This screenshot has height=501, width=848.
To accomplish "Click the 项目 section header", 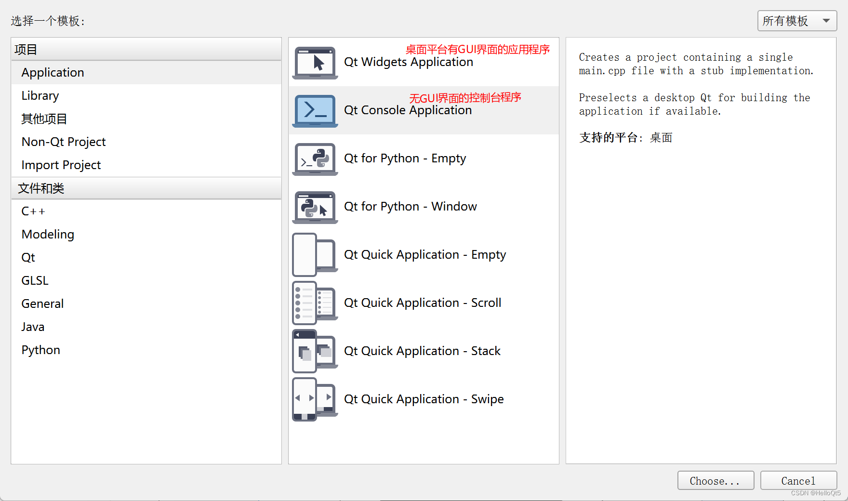I will [x=146, y=49].
